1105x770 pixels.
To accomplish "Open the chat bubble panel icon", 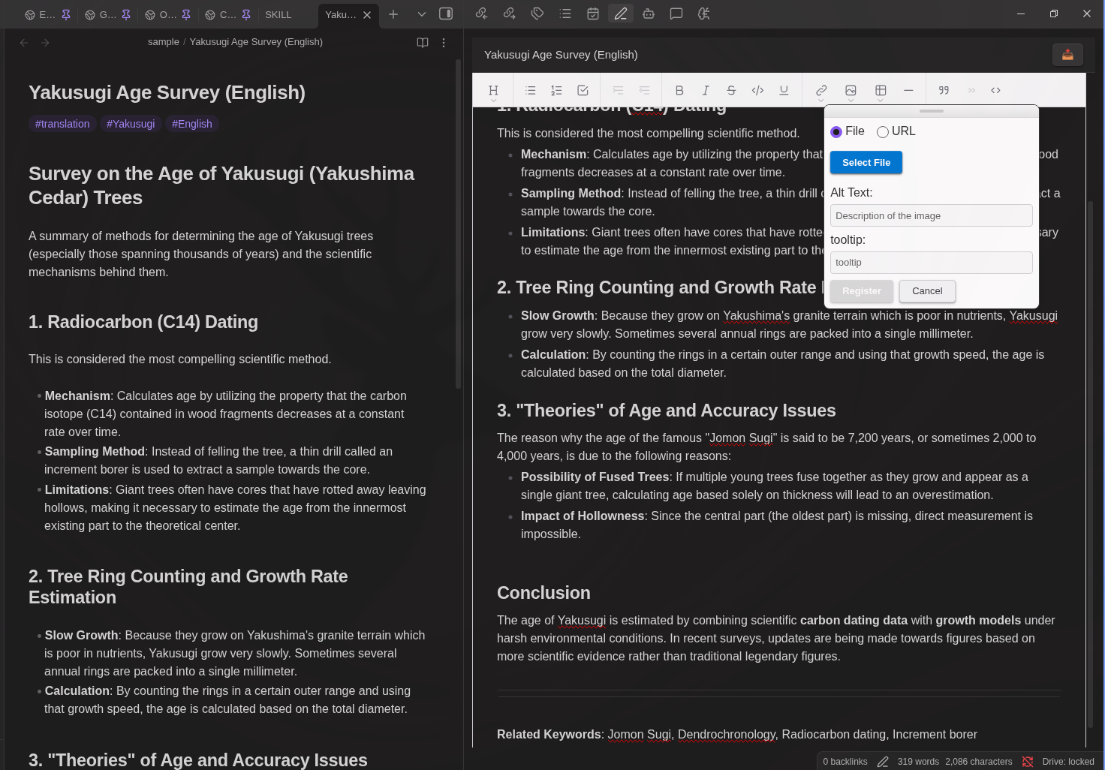I will (x=676, y=14).
